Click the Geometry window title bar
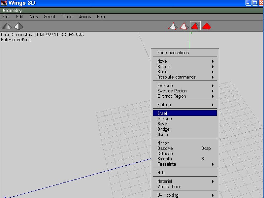 tap(132, 11)
